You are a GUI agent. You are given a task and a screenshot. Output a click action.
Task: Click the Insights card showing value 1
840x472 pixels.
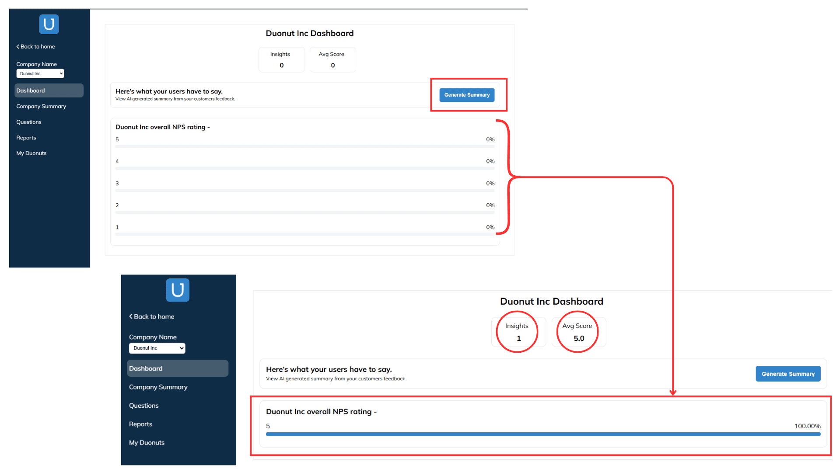coord(518,332)
